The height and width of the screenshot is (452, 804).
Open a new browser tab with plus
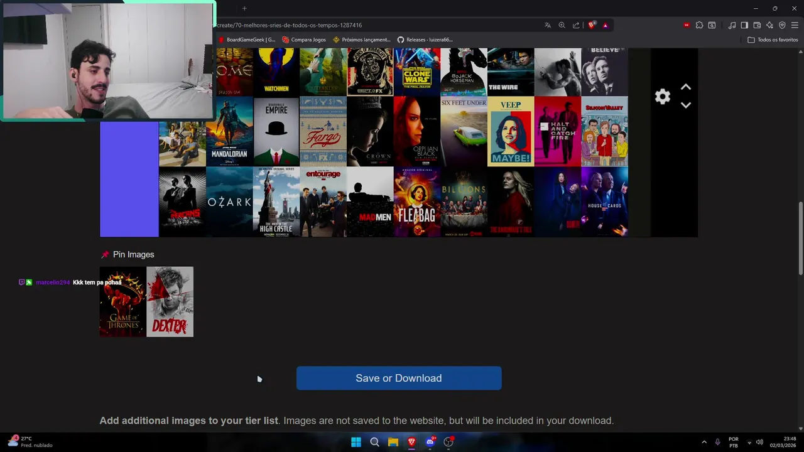(244, 8)
